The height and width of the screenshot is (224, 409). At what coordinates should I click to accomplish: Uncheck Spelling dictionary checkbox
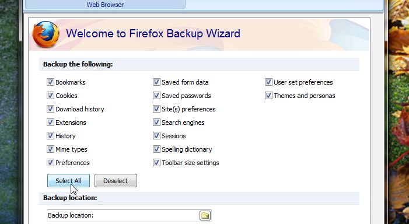156,149
